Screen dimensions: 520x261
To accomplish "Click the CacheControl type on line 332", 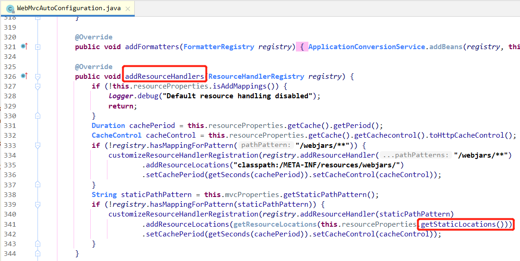I will 117,135.
